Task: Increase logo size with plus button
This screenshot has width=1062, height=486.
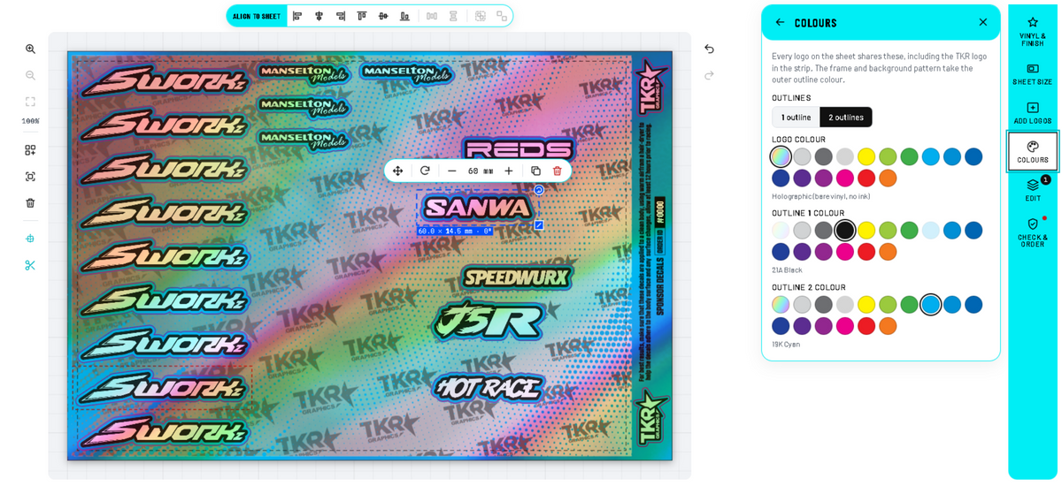Action: click(x=509, y=171)
